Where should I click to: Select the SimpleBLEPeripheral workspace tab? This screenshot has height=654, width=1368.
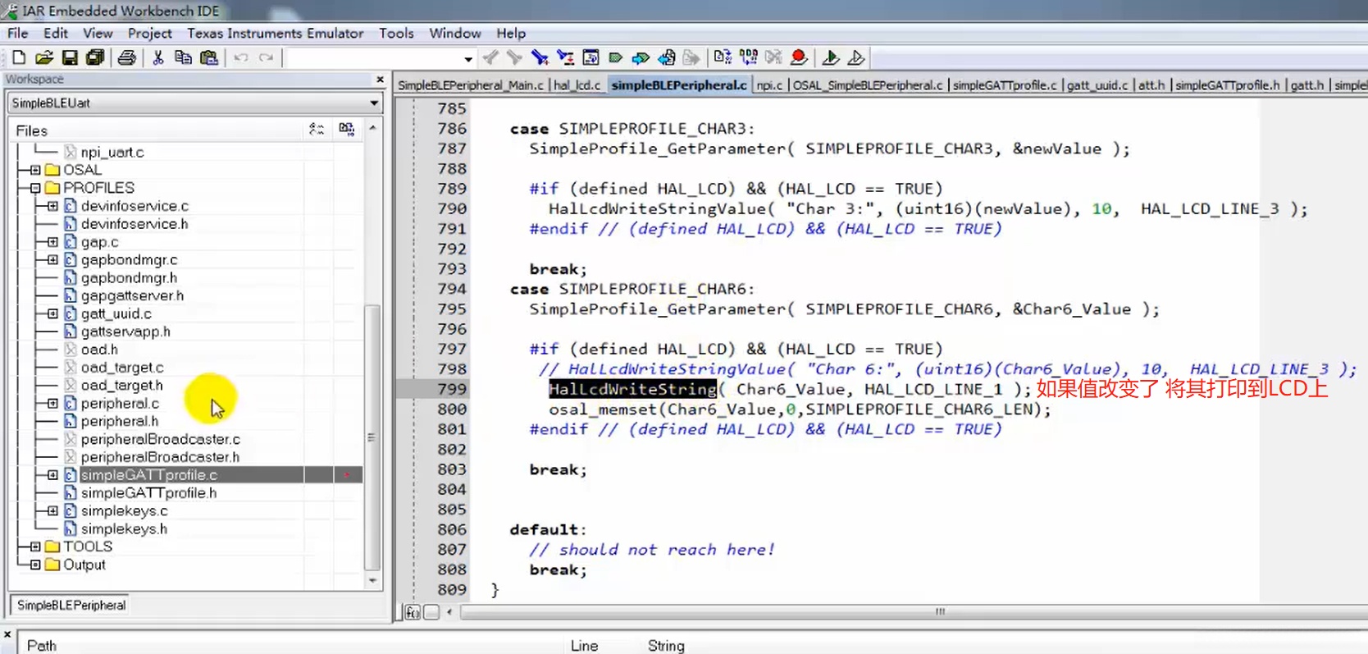pos(71,606)
